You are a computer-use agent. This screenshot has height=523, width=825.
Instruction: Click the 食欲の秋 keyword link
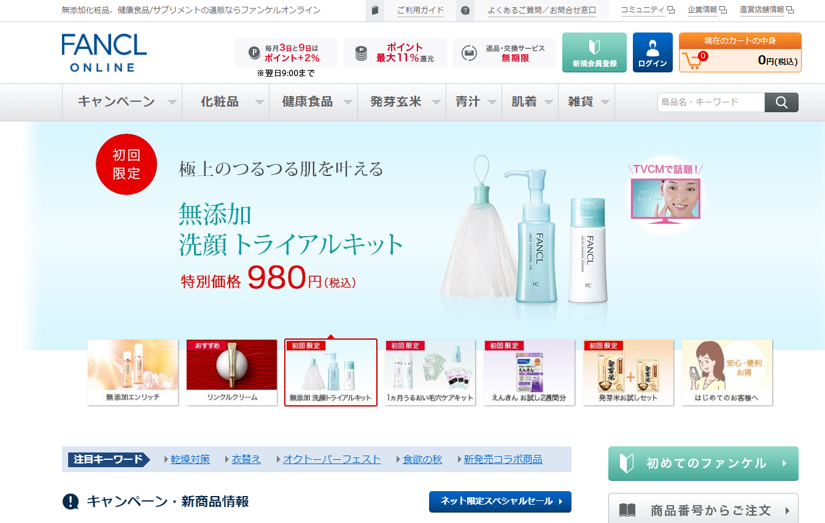(x=422, y=459)
